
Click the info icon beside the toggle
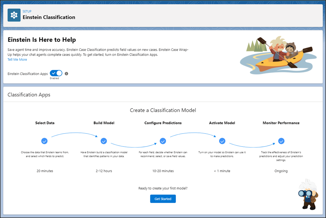tap(66, 74)
